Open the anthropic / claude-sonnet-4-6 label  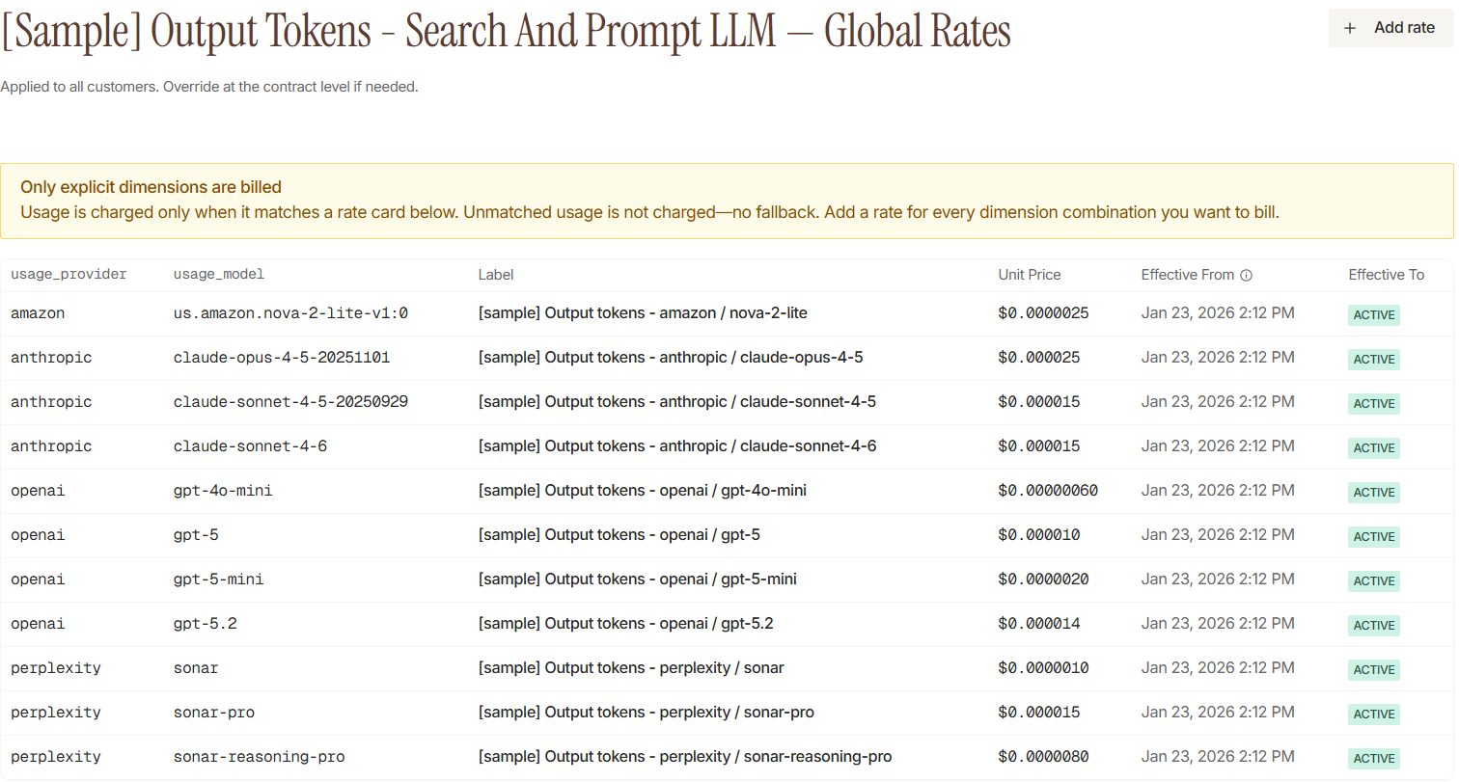pyautogui.click(x=677, y=446)
